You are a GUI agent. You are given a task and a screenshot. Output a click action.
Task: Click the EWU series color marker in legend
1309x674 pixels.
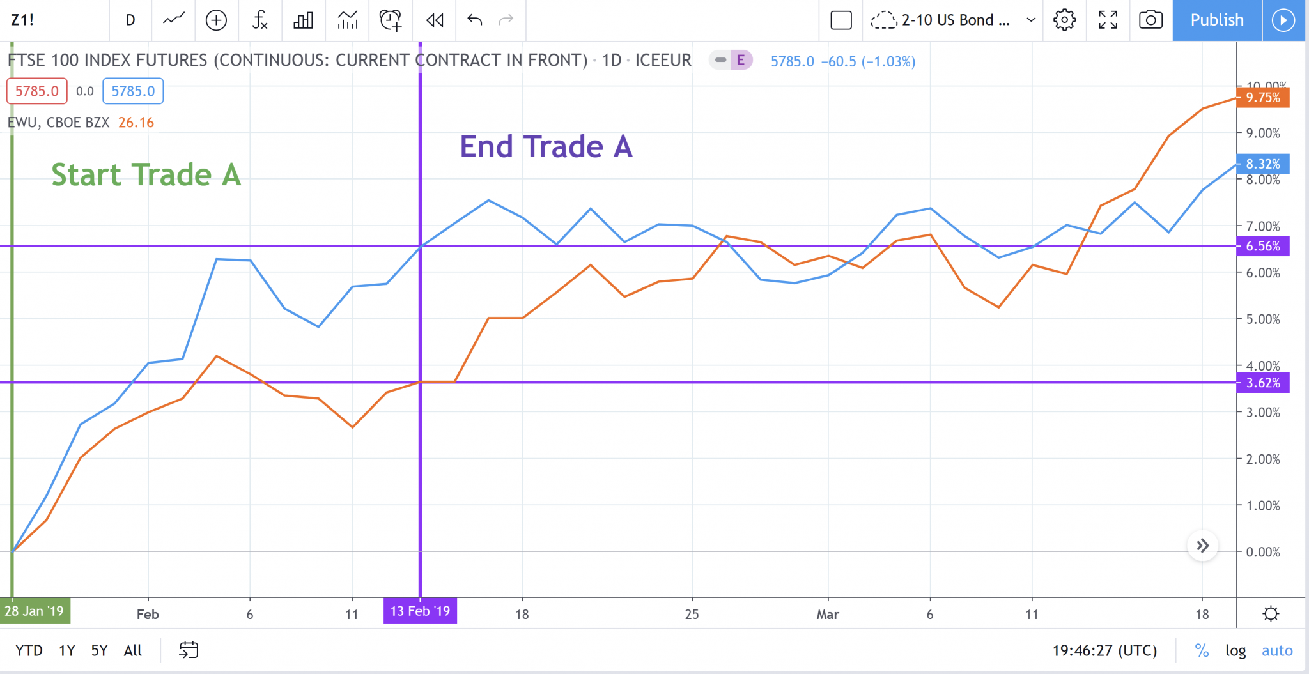(136, 122)
